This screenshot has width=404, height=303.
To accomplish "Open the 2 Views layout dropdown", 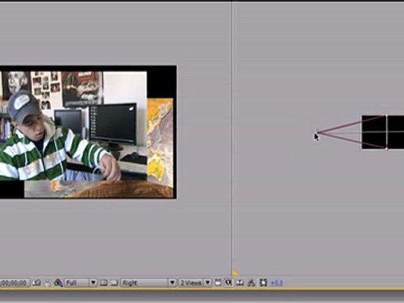I will click(195, 283).
